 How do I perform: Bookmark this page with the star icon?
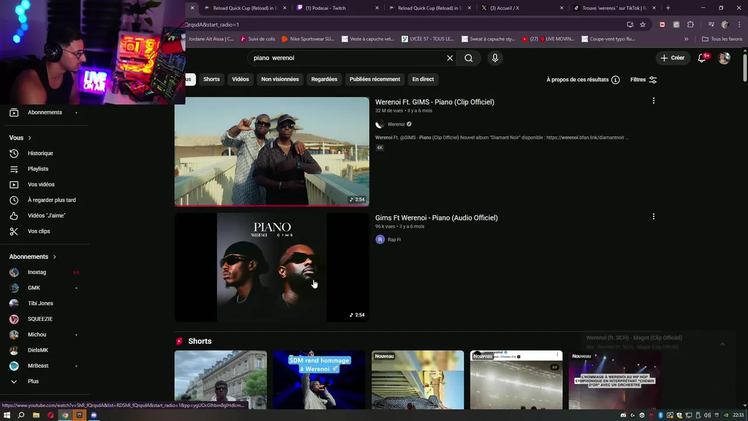[643, 25]
